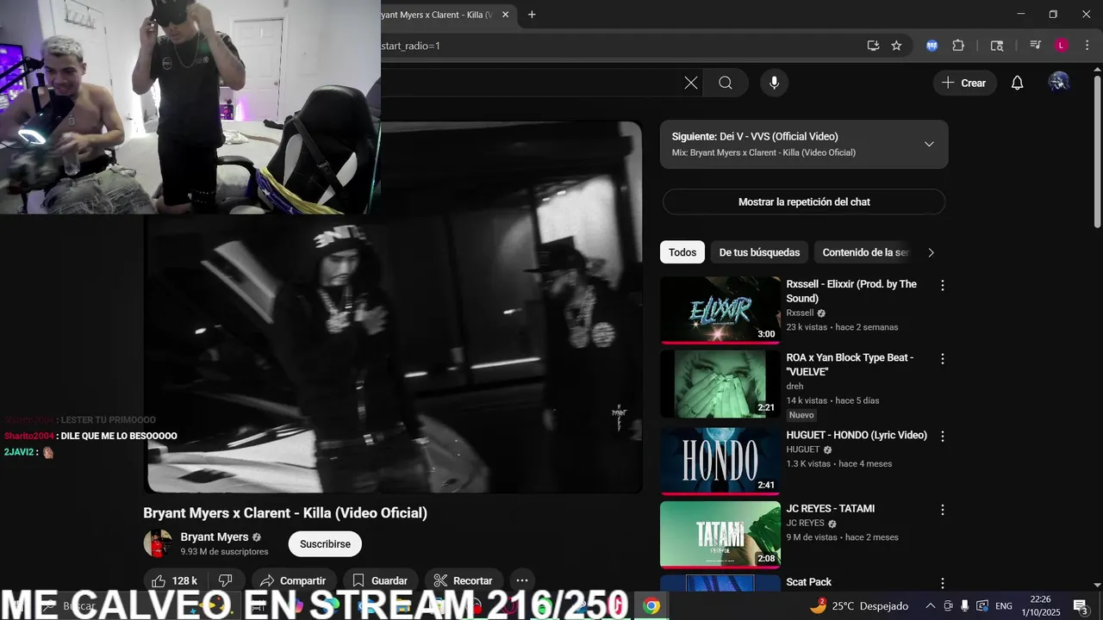Viewport: 1103px width, 620px height.
Task: Open the Extensions puzzle icon
Action: (958, 46)
